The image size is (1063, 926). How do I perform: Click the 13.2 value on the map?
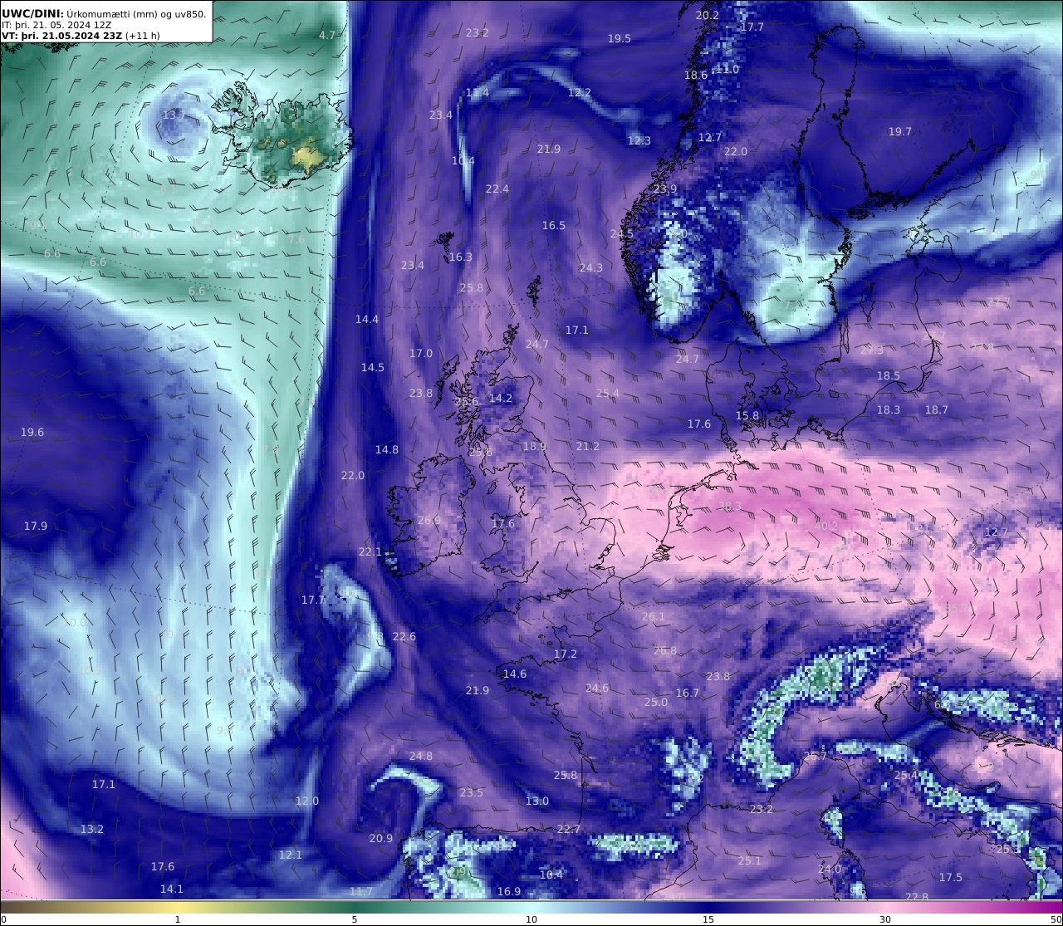92,829
